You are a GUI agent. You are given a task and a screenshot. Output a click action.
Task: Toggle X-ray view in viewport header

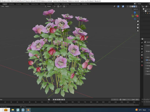click(x=127, y=7)
